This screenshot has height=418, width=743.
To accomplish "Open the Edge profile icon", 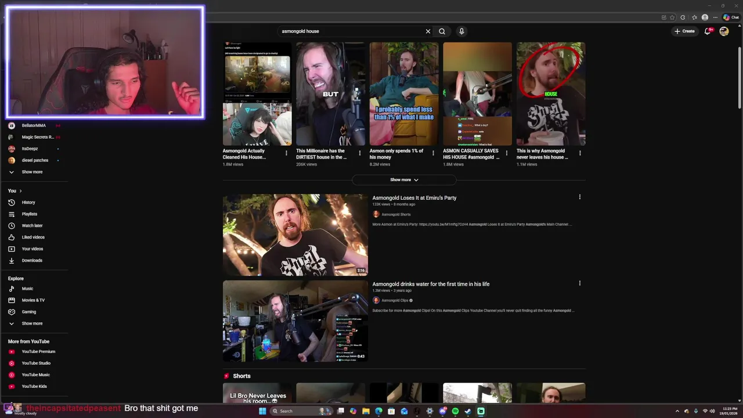I will 705,17.
